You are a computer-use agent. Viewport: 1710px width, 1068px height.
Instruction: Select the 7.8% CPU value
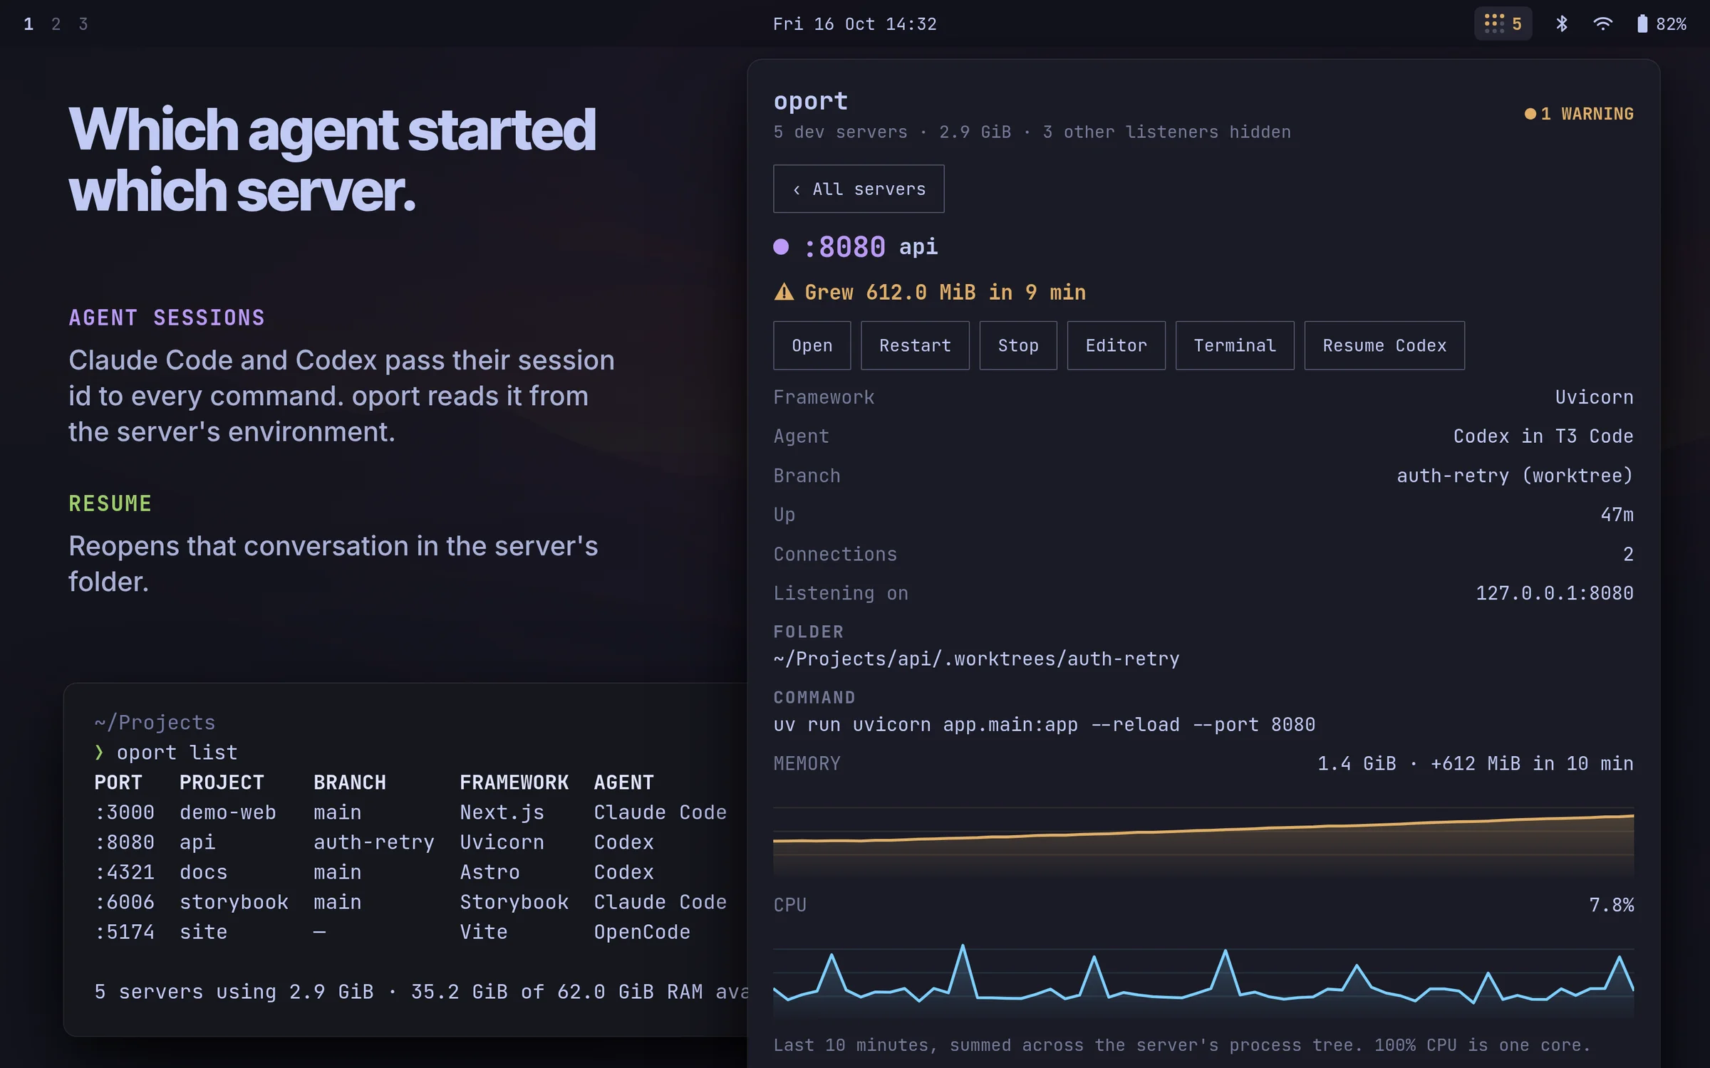pyautogui.click(x=1611, y=905)
